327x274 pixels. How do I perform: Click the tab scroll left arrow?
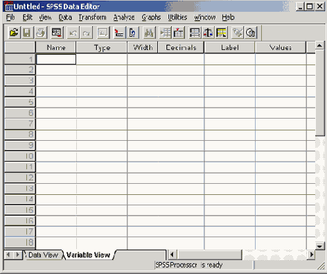click(x=8, y=255)
